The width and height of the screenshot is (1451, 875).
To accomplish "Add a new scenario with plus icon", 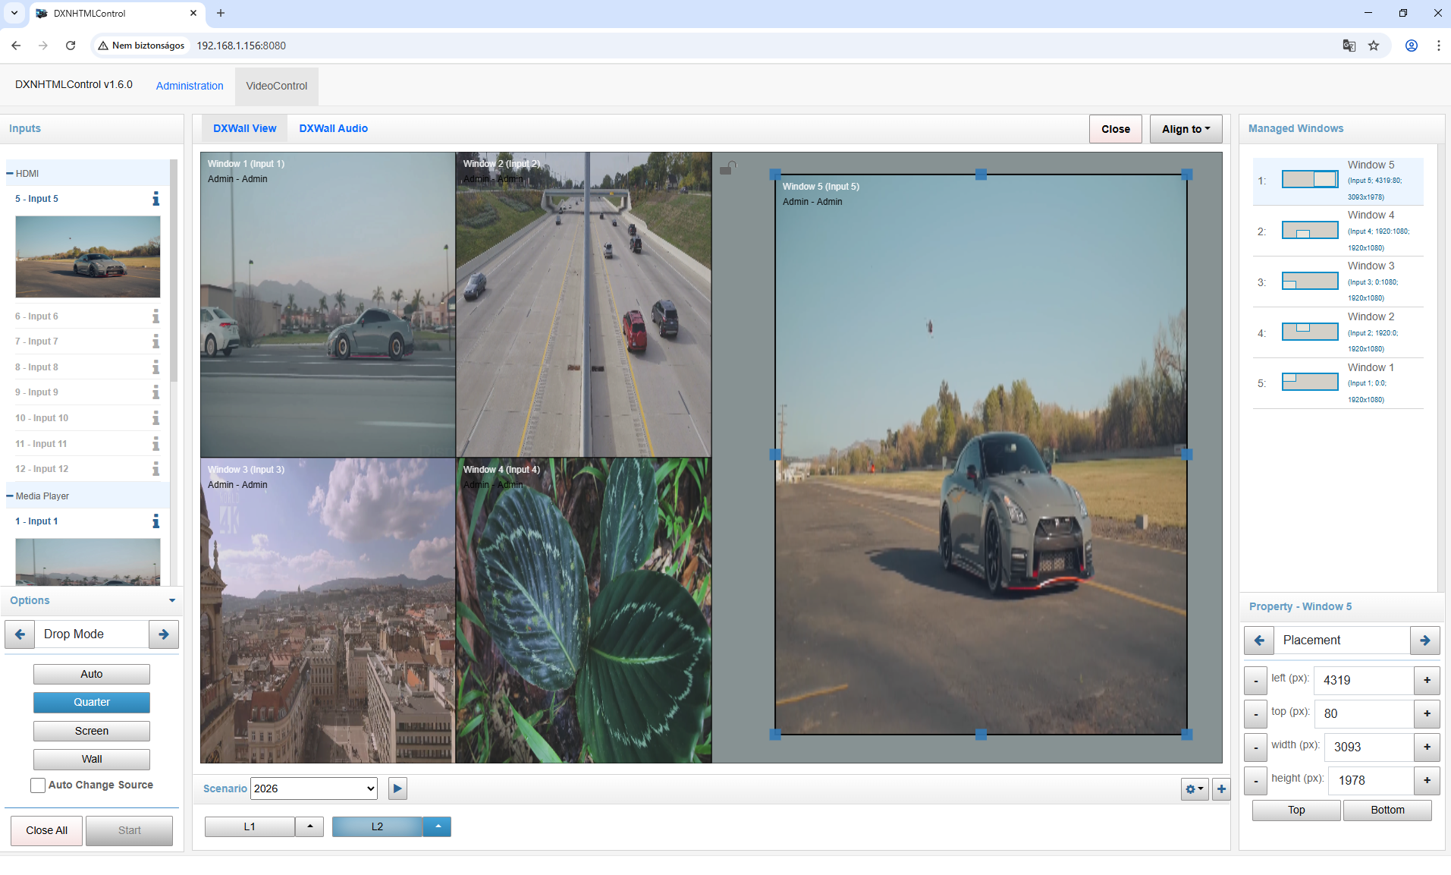I will point(1221,789).
